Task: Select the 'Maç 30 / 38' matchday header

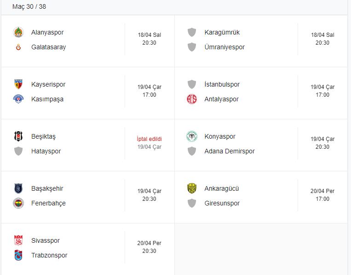Action: [29, 7]
